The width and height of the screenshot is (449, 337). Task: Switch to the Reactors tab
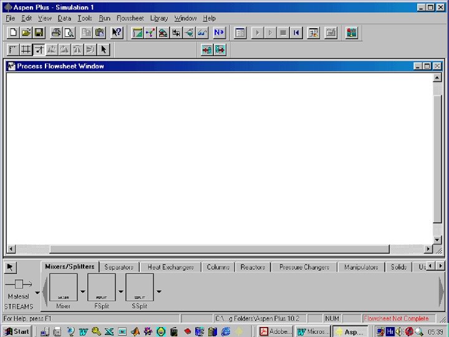pyautogui.click(x=253, y=267)
